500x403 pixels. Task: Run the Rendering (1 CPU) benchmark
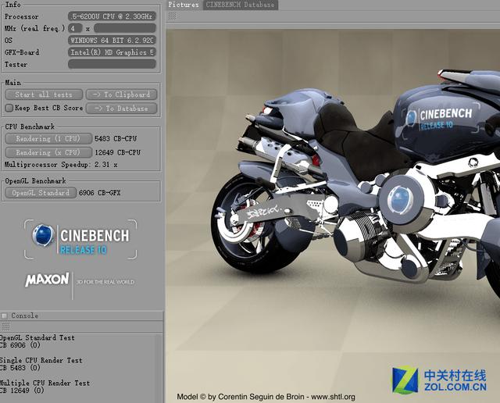pyautogui.click(x=48, y=138)
